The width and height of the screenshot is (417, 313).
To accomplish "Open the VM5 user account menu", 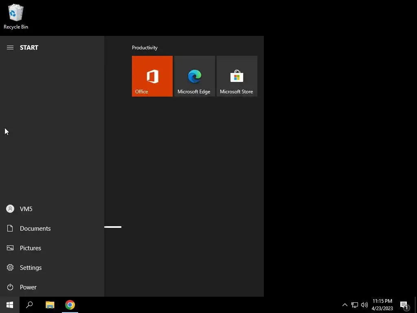I will 52,209.
